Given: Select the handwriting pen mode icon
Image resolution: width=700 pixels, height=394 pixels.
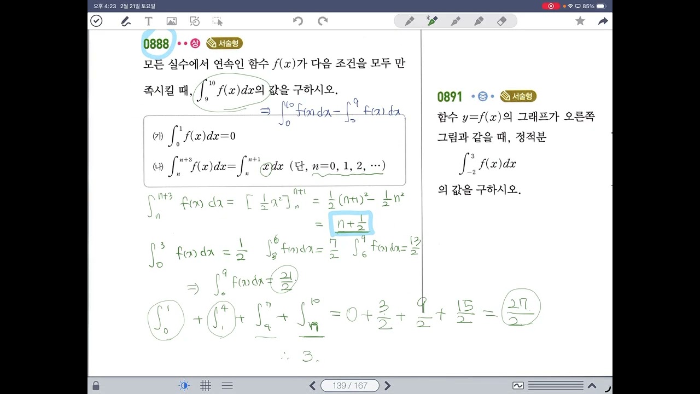Looking at the screenshot, I should [x=125, y=21].
